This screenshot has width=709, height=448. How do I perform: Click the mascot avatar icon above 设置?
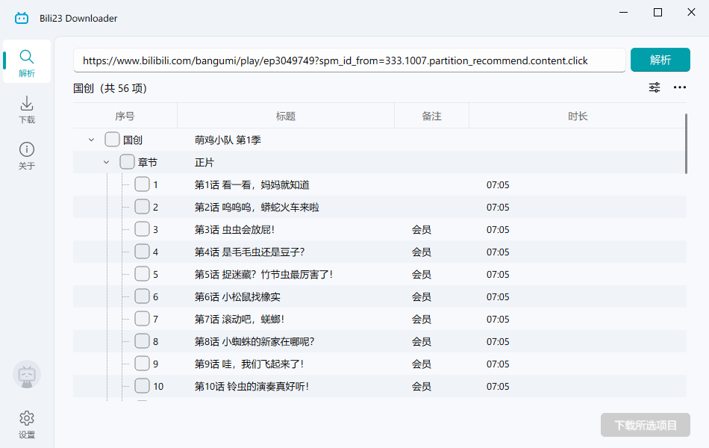(x=27, y=375)
